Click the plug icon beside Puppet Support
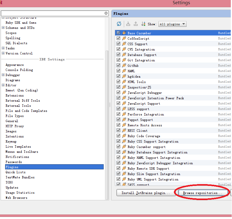Viewport: 232px width, 219px height. pyautogui.click(x=124, y=119)
